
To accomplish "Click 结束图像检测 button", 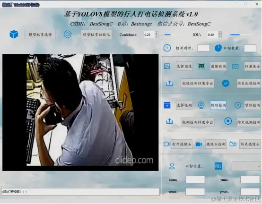I will pyautogui.click(x=249, y=83).
